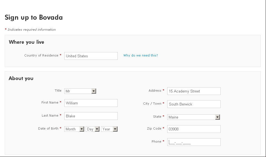Expand the Year date of birth dropdown

pyautogui.click(x=115, y=129)
